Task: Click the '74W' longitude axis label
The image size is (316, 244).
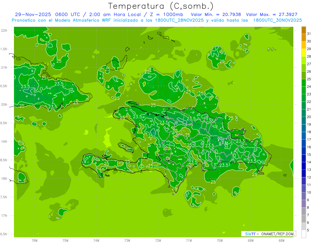Action: (96, 241)
